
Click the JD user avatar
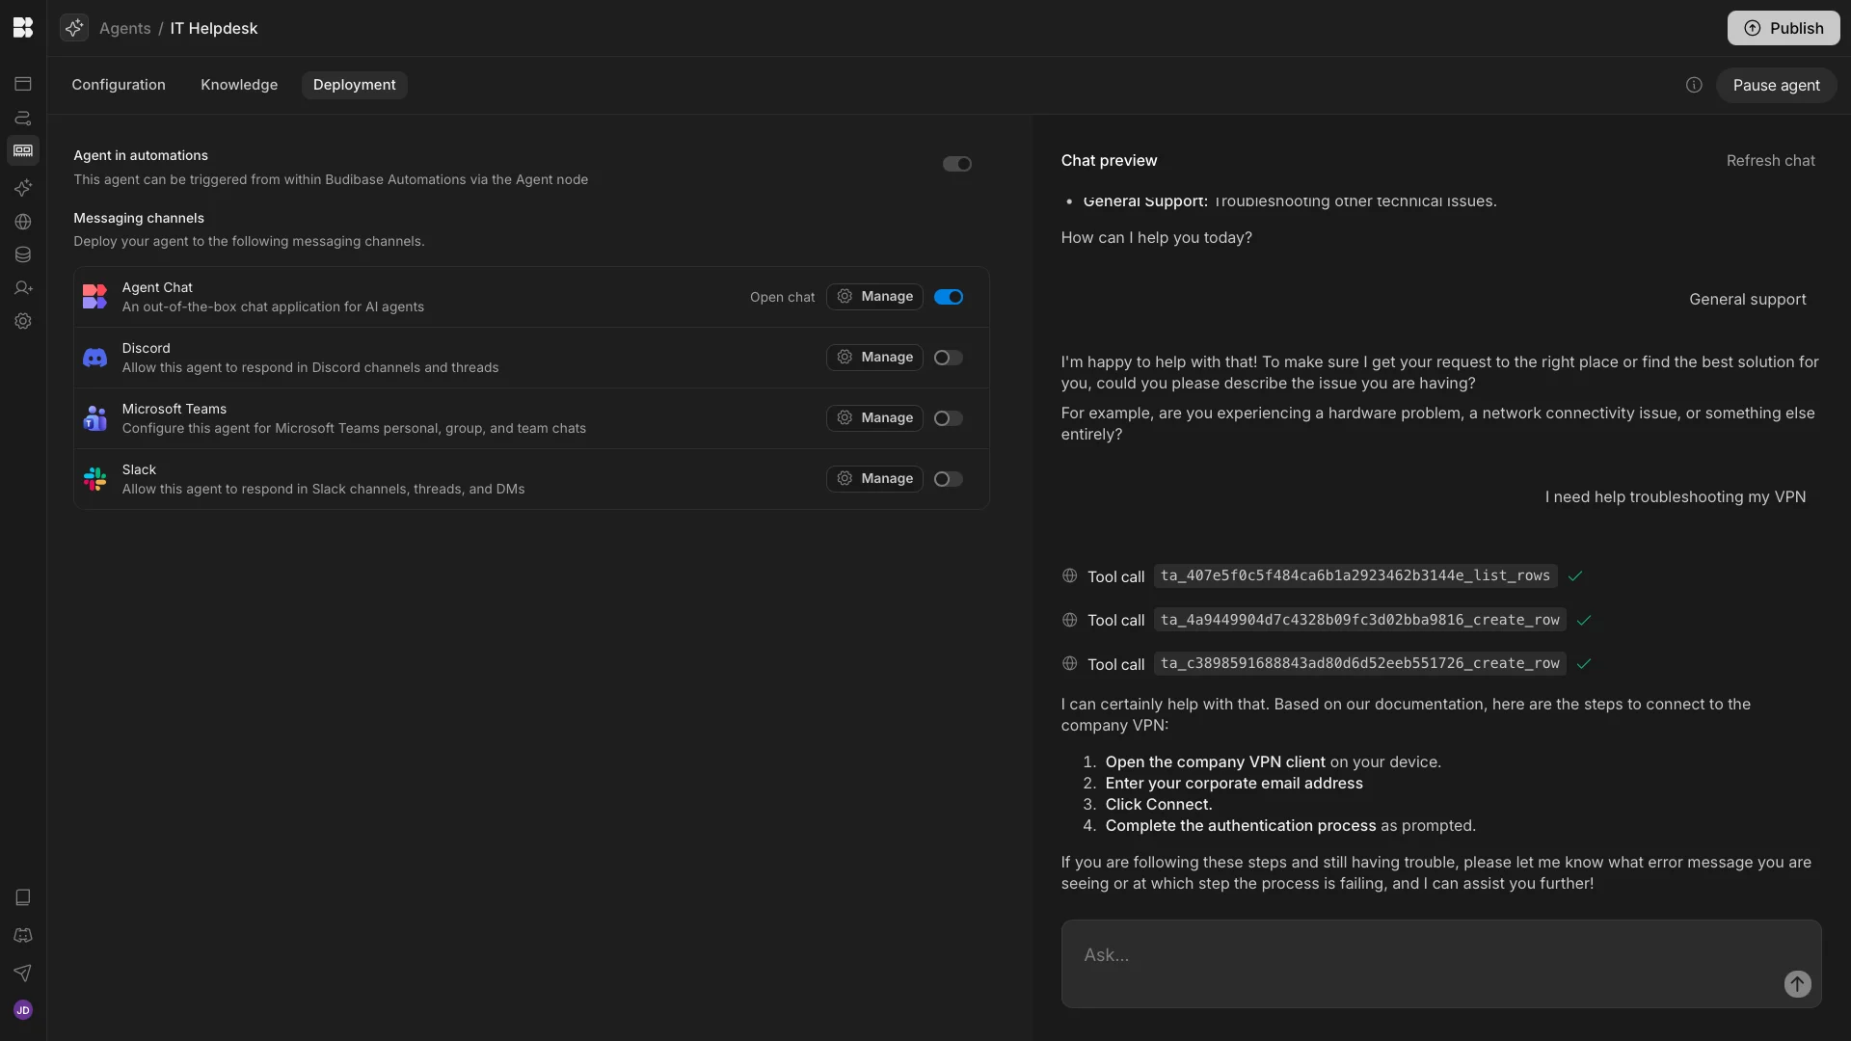coord(23,1010)
